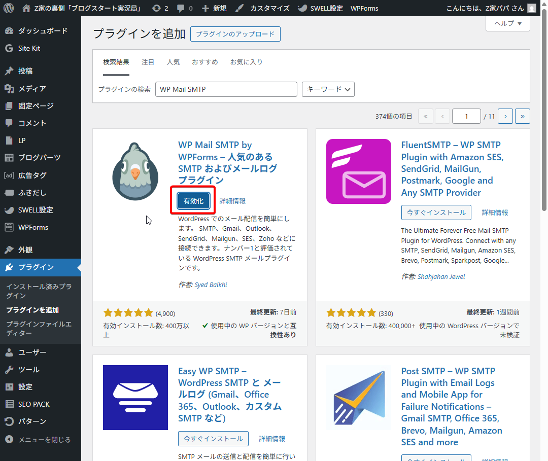Viewport: 548px width, 461px height.
Task: Click プラグインのアップロード button
Action: [235, 34]
